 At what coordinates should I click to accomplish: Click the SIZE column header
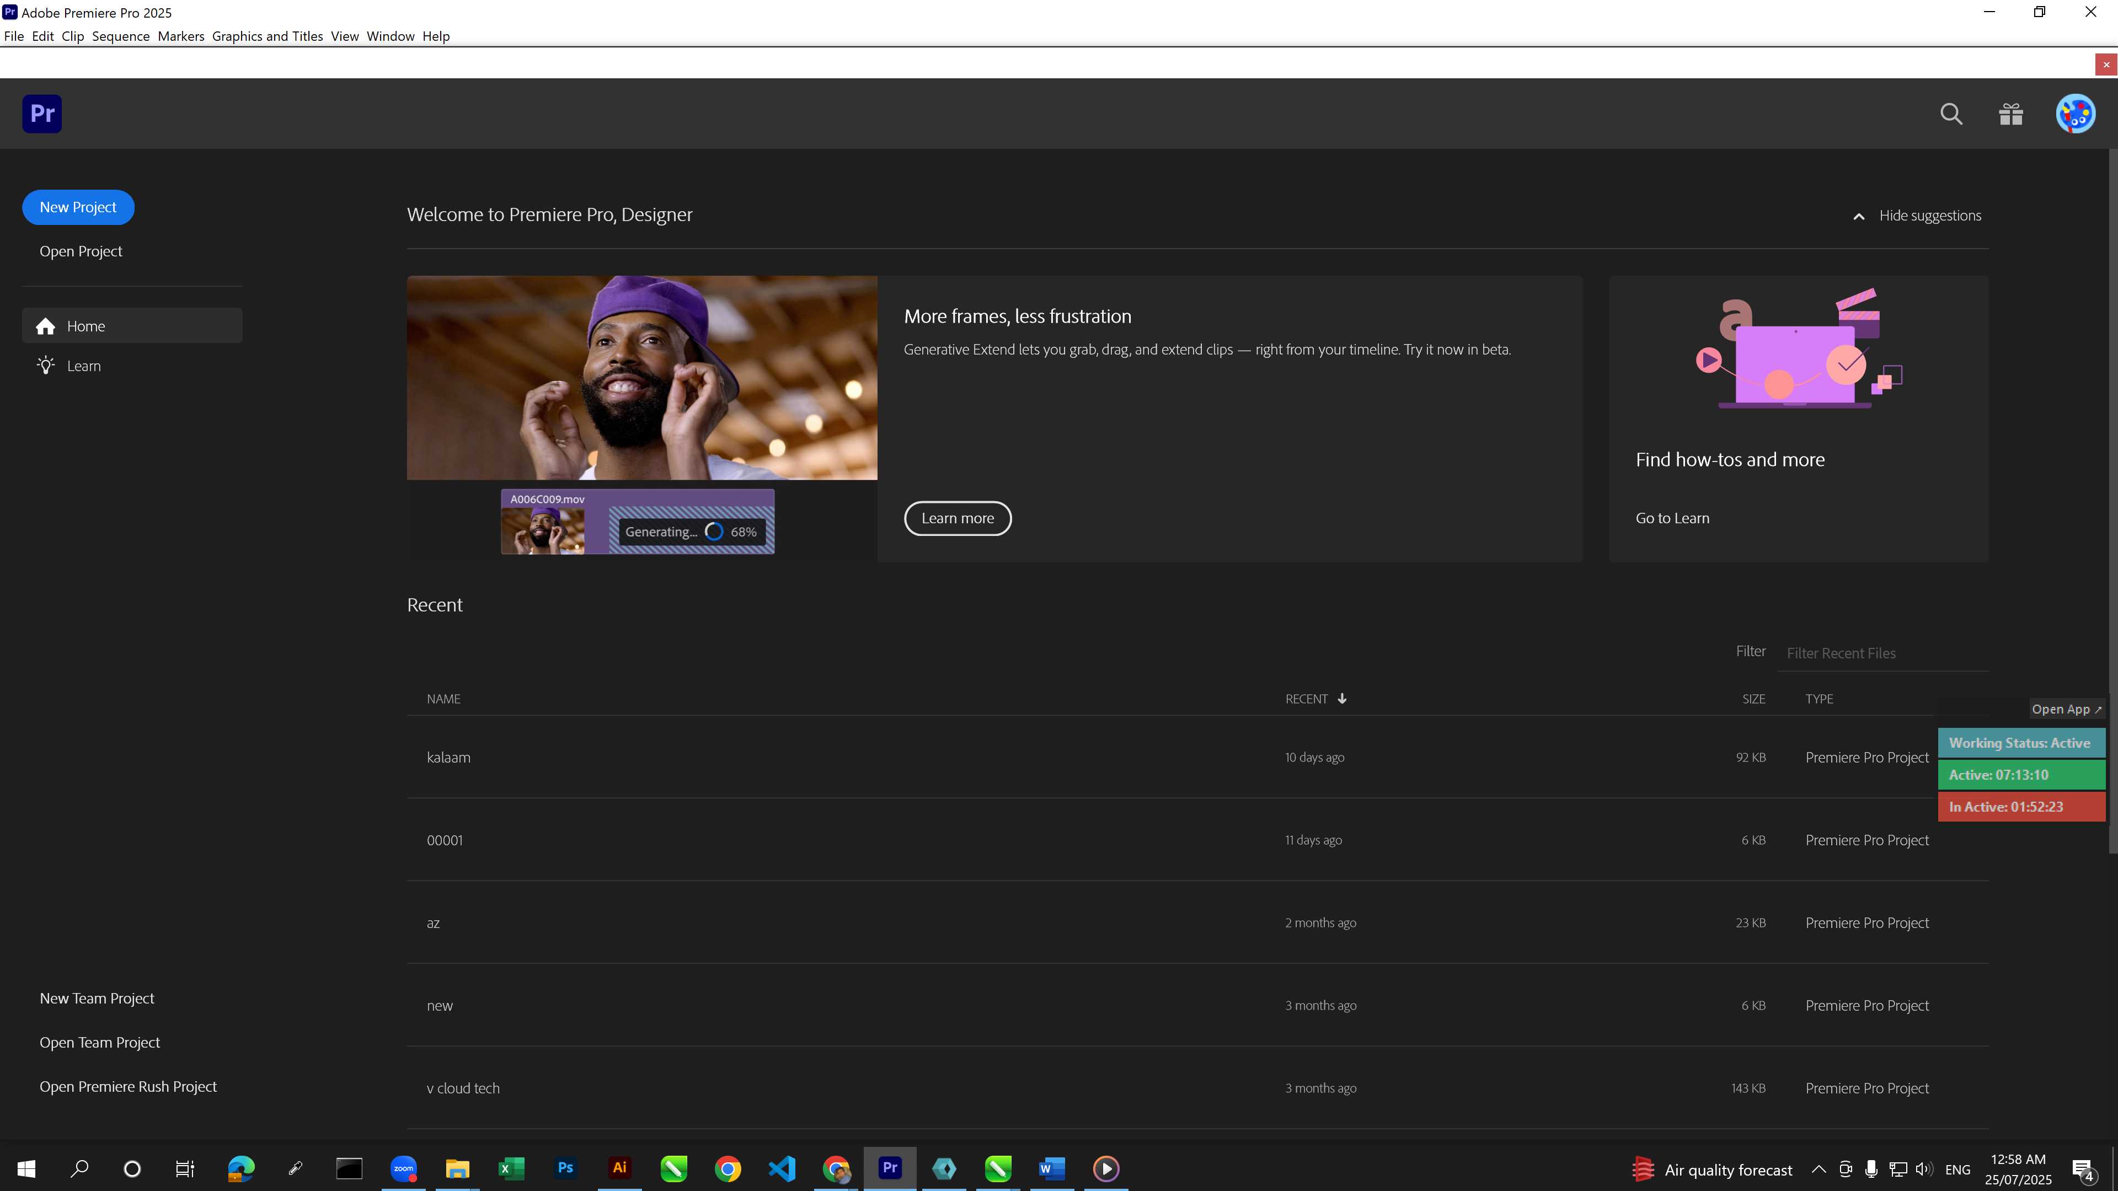[1754, 699]
